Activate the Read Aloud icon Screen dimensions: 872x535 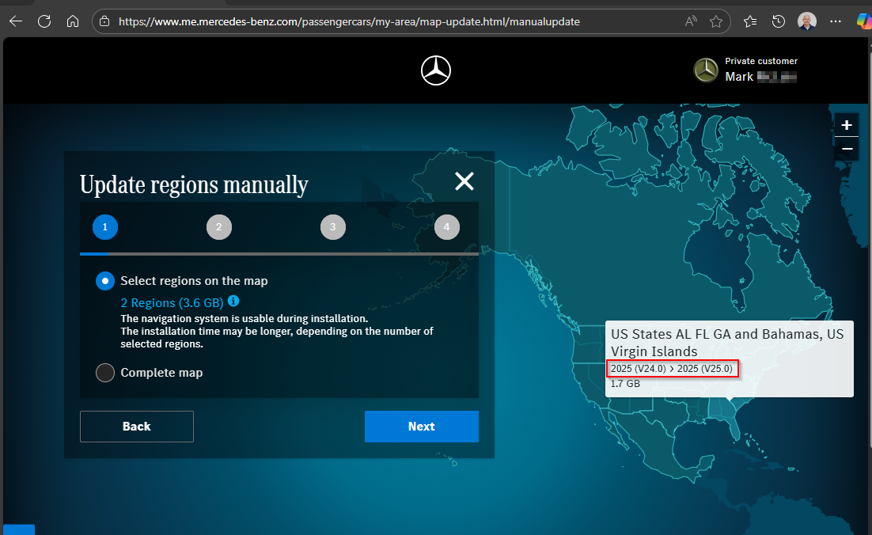pyautogui.click(x=691, y=21)
